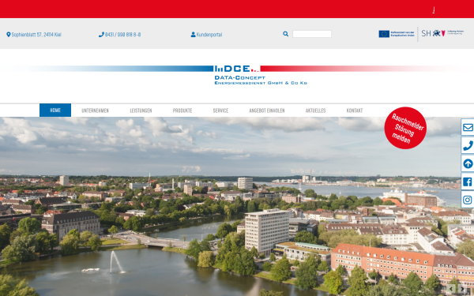474x296 pixels.
Task: Open Angebot einholen menu item
Action: 267,111
